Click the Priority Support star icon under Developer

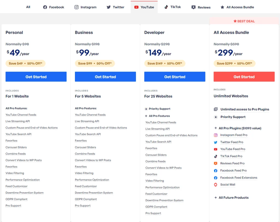coord(146,109)
